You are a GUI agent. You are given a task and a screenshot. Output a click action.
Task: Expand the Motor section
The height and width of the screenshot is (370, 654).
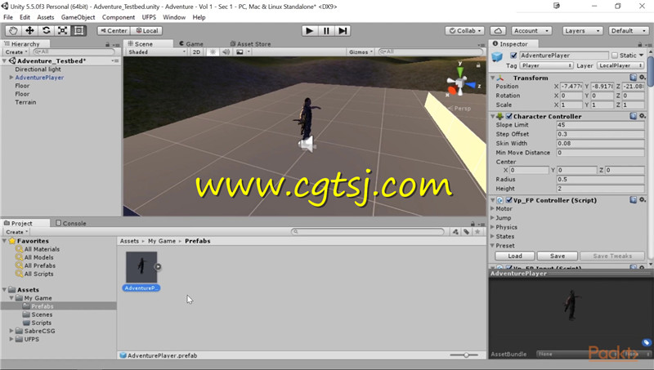click(492, 209)
